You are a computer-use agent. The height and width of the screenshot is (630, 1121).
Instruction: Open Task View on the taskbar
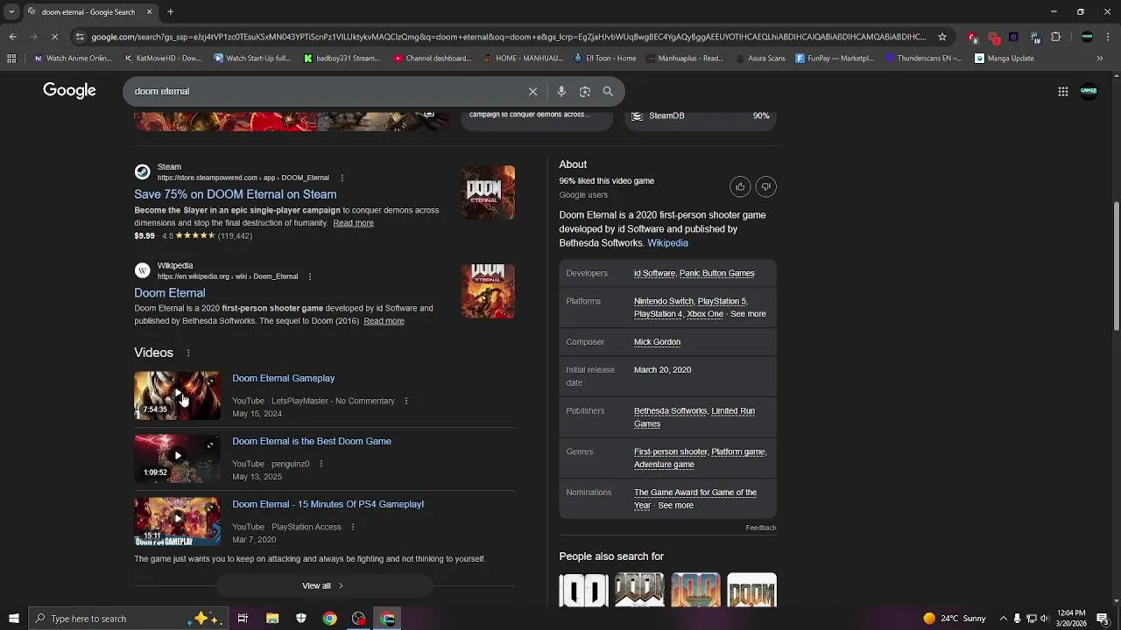click(x=243, y=619)
